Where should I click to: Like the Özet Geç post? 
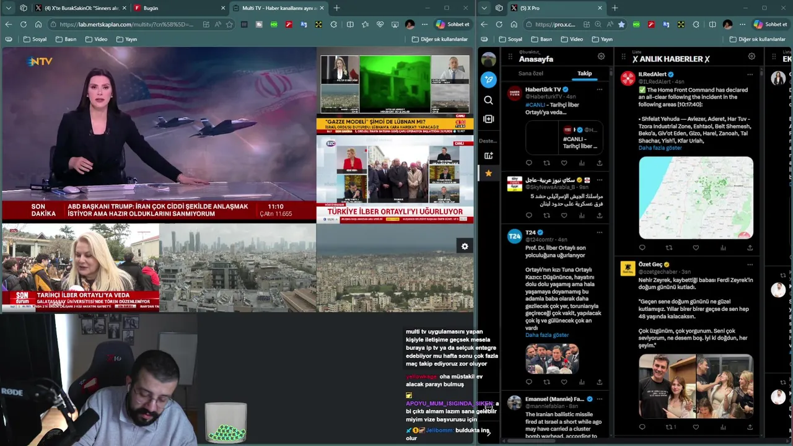pyautogui.click(x=696, y=427)
